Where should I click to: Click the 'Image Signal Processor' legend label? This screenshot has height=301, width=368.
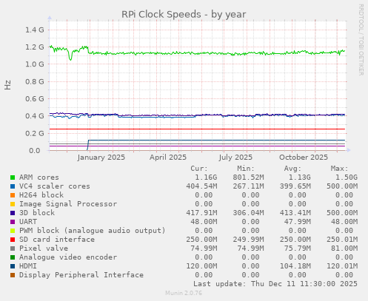pyautogui.click(x=68, y=204)
